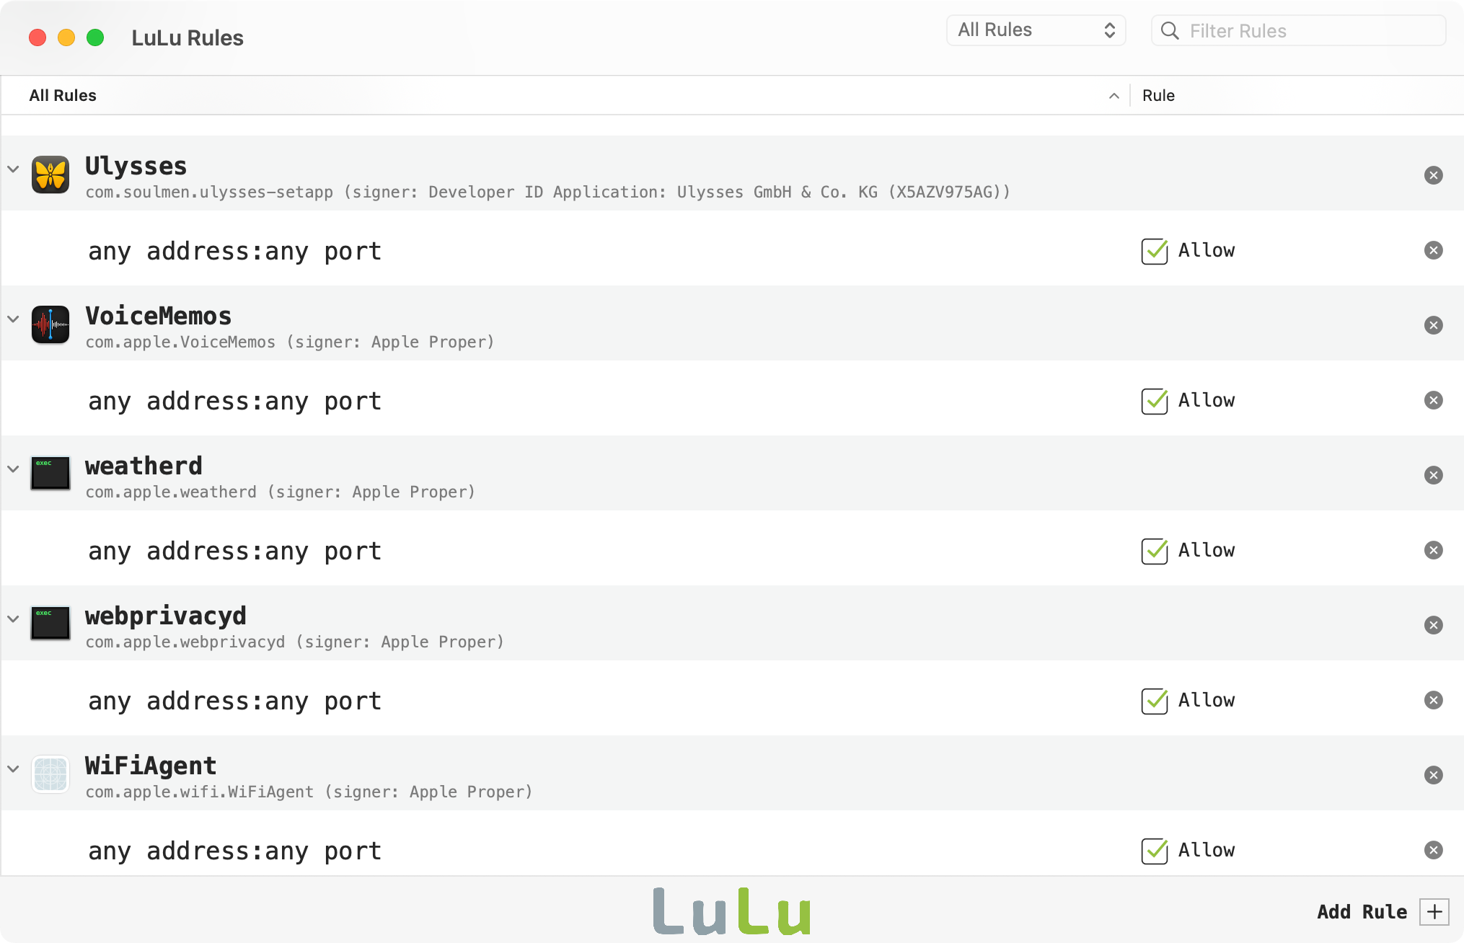The image size is (1464, 943).
Task: Click the VoiceMemos waveform app icon
Action: tap(50, 325)
